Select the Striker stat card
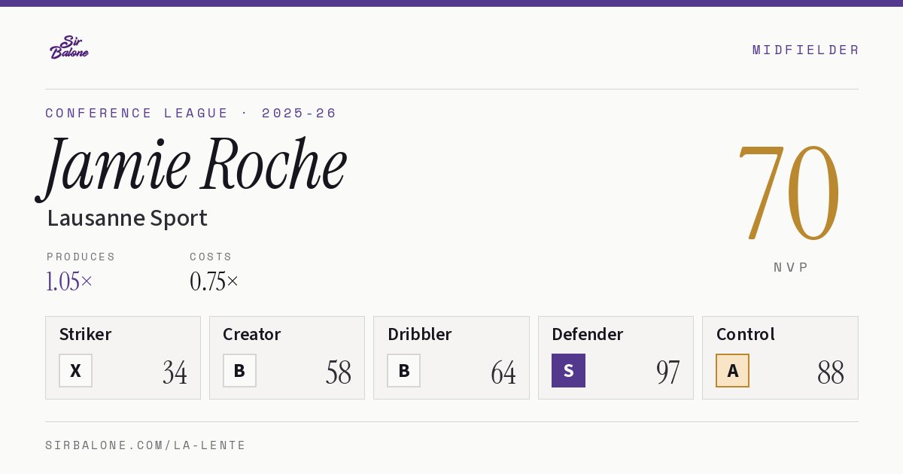 click(x=123, y=357)
